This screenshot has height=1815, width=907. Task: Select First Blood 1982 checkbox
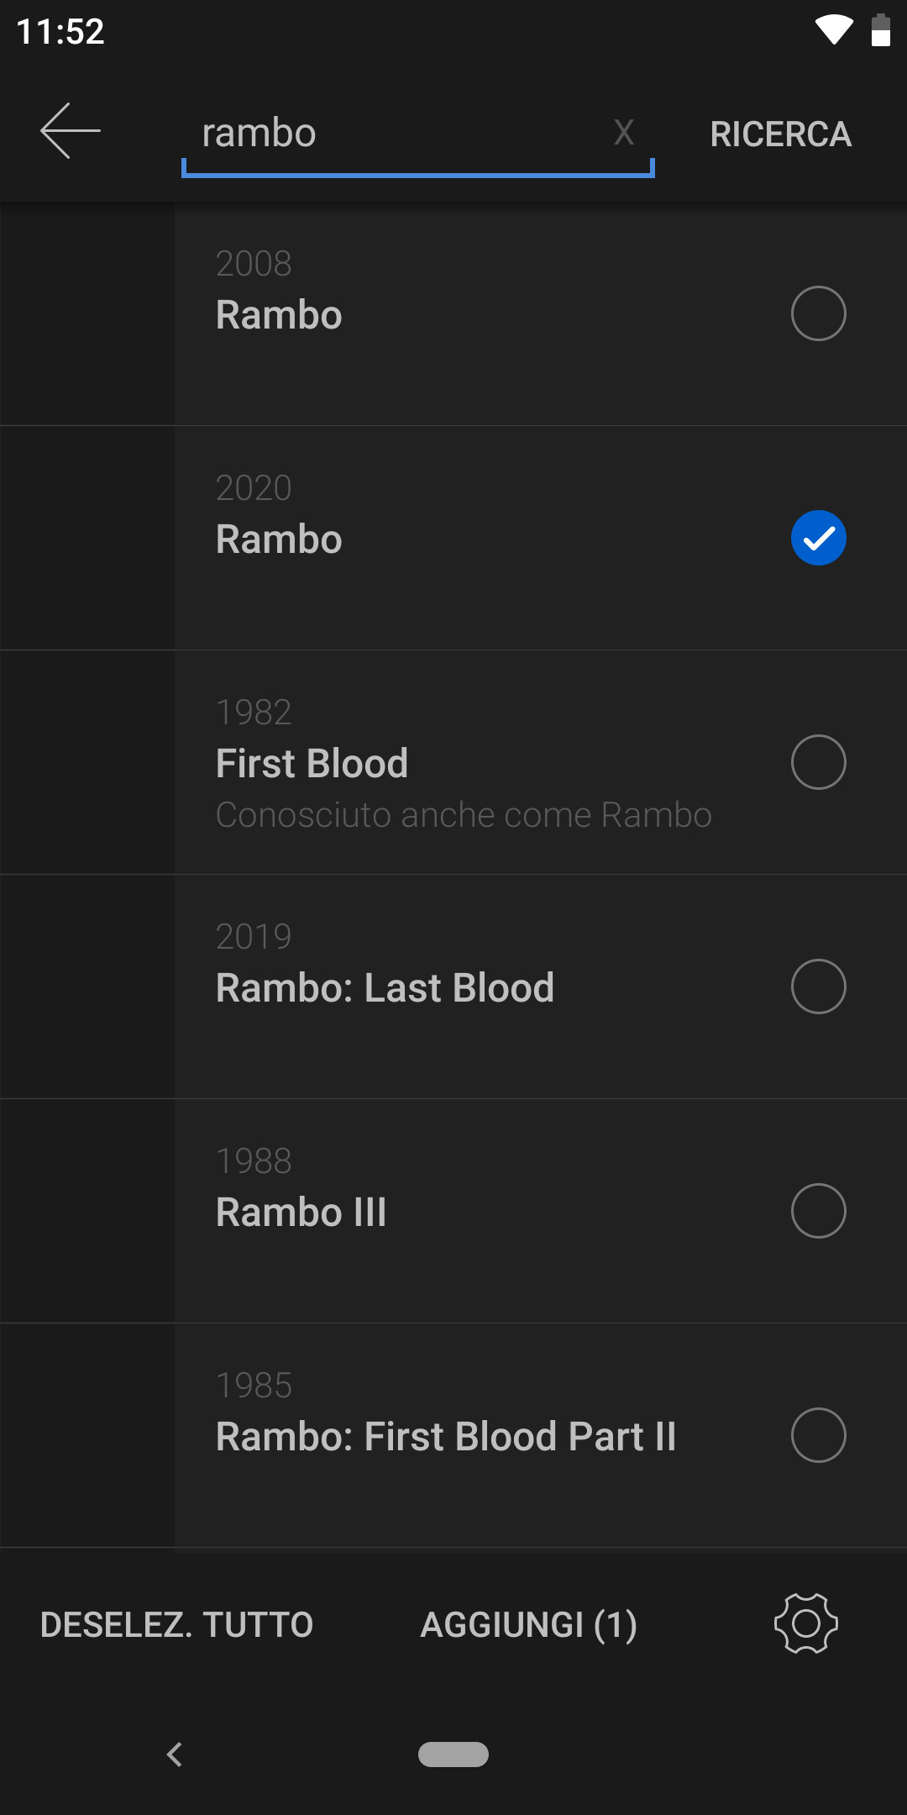coord(818,762)
